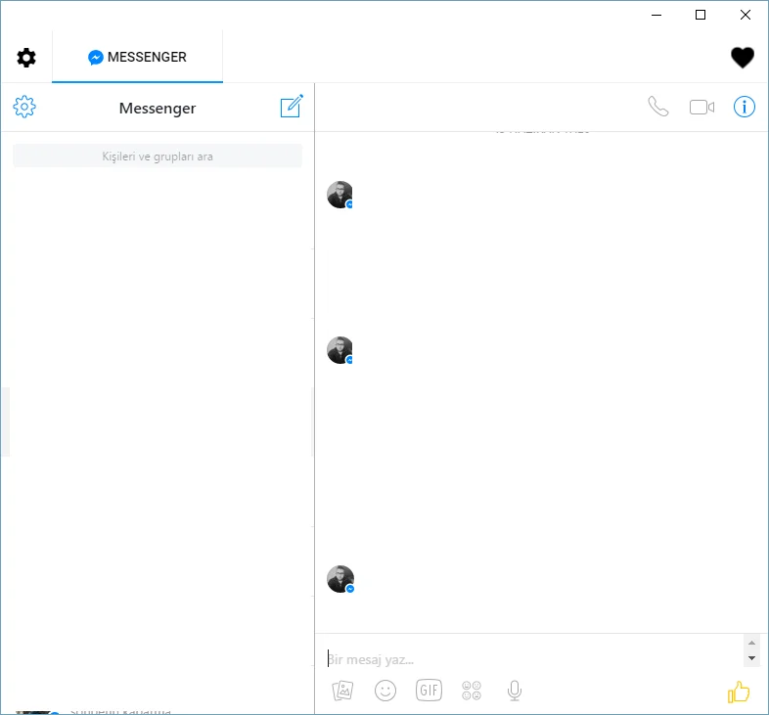The image size is (769, 715).
Task: Click the 'Bir mesaj yaz...' message field
Action: [x=528, y=658]
